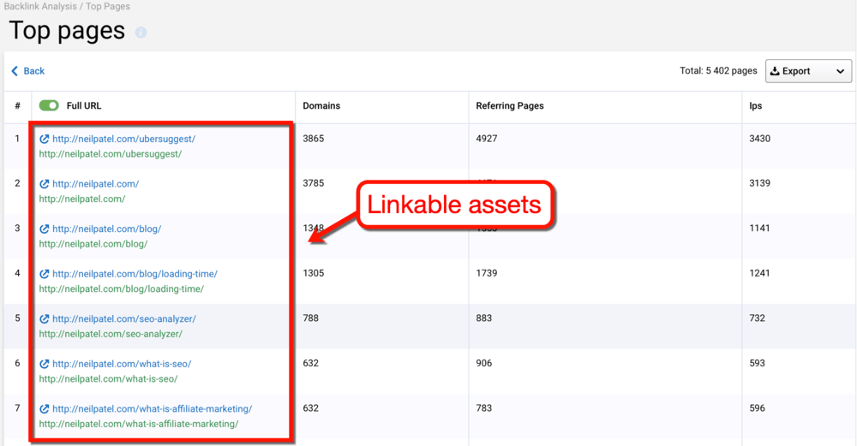Click the # column header
857x446 pixels.
point(17,106)
